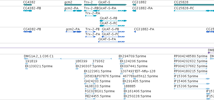Screen dimensions: 214x100
Task: Select the CG15828-RC transcript label
Action: pos(184,8)
